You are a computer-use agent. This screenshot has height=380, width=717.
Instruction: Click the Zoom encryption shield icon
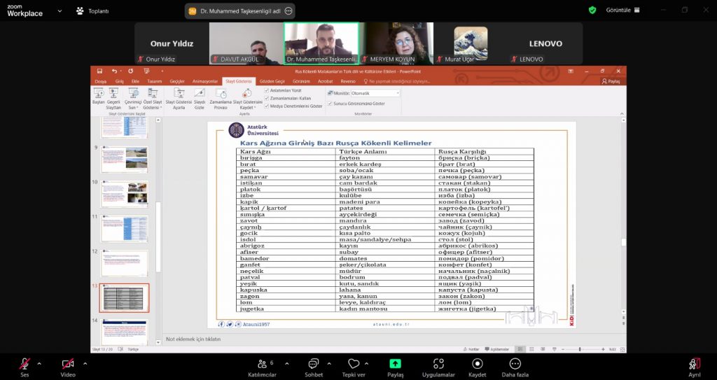coord(592,10)
